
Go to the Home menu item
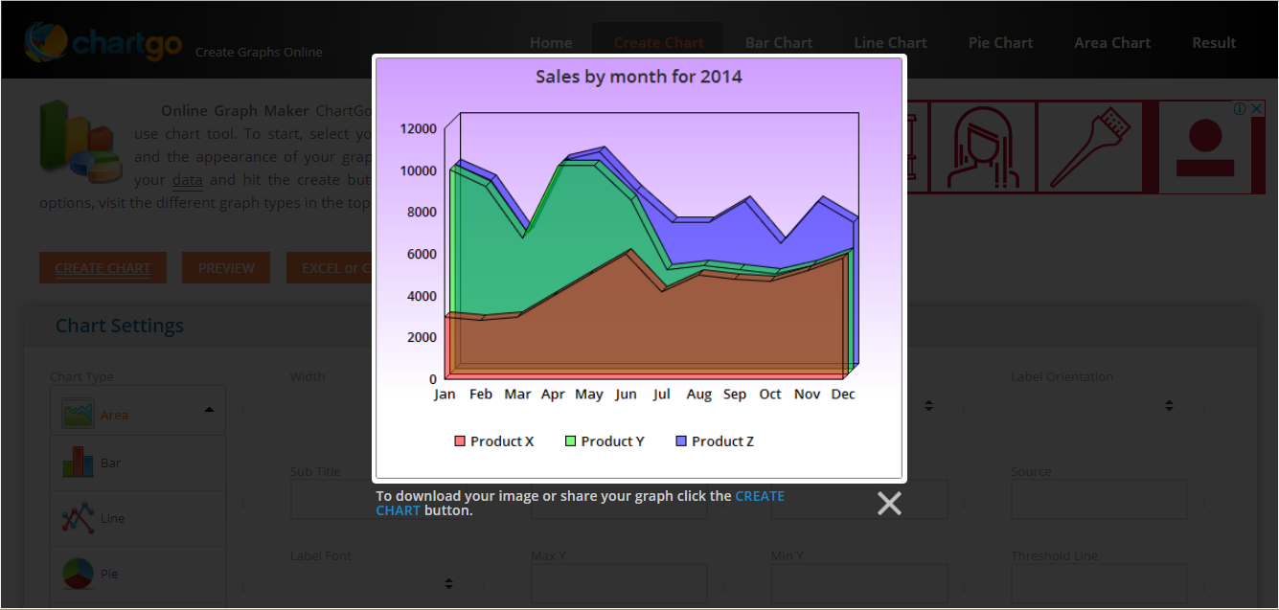coord(551,43)
